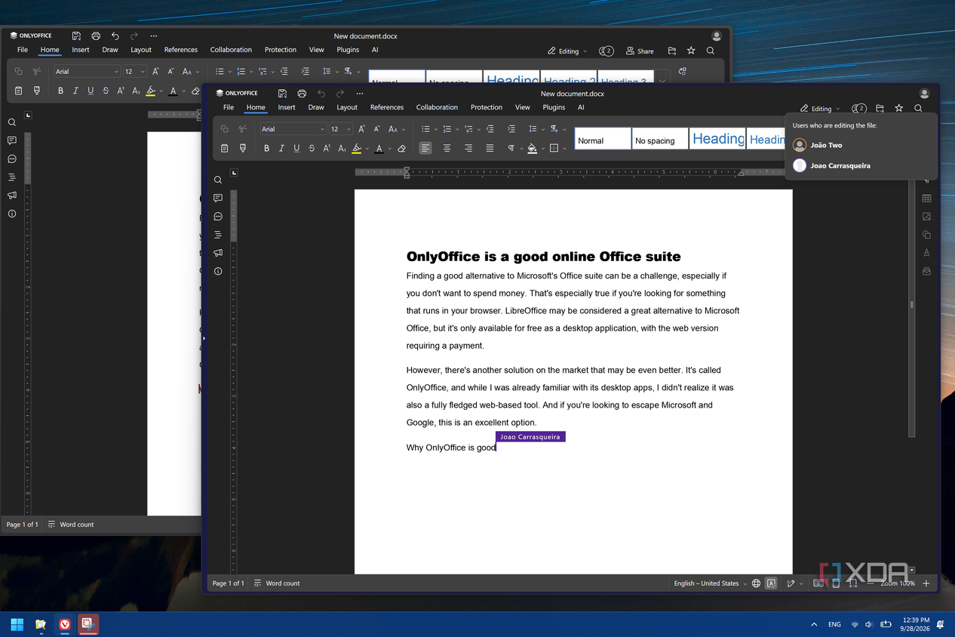Screen dimensions: 955x637
Task: Open table settings in the right sidebar
Action: pyautogui.click(x=926, y=198)
